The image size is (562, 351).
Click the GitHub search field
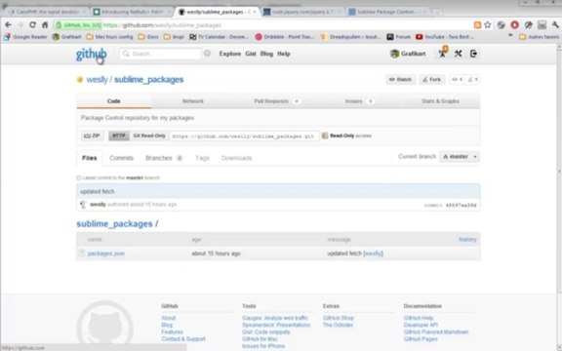[x=160, y=54]
